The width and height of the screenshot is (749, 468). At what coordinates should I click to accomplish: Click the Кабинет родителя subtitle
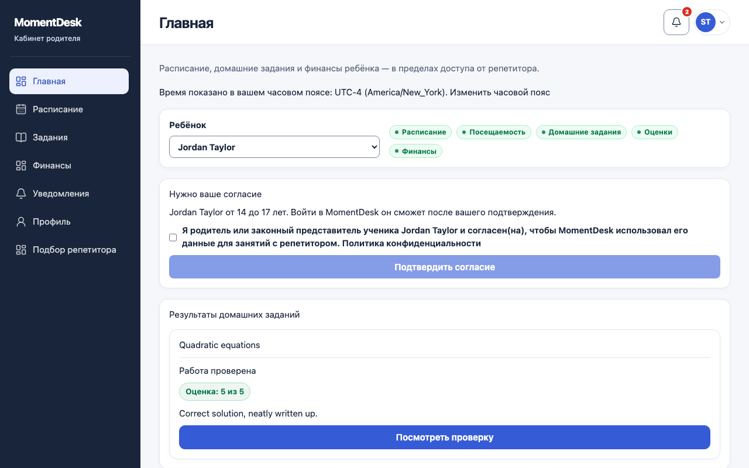[47, 39]
